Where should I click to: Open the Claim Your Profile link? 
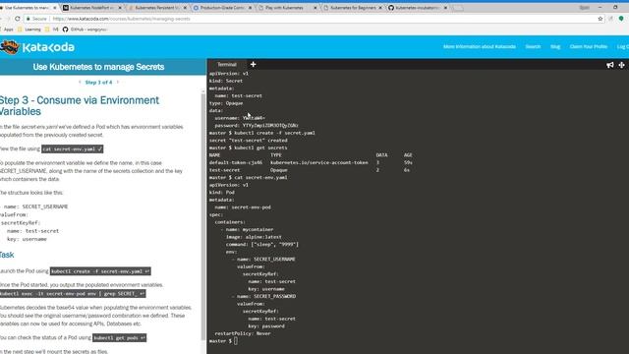pyautogui.click(x=589, y=46)
